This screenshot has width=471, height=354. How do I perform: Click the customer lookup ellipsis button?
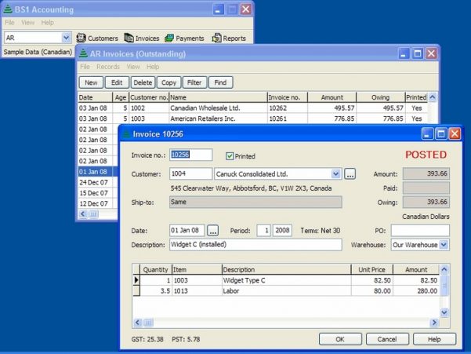point(350,173)
